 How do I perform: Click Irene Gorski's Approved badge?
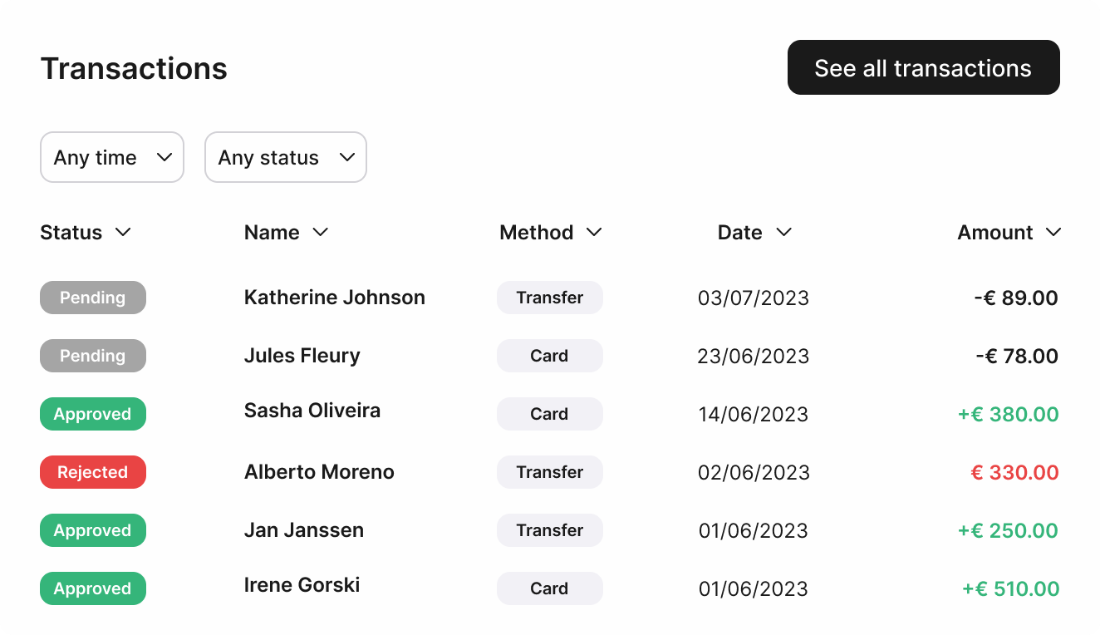point(93,588)
